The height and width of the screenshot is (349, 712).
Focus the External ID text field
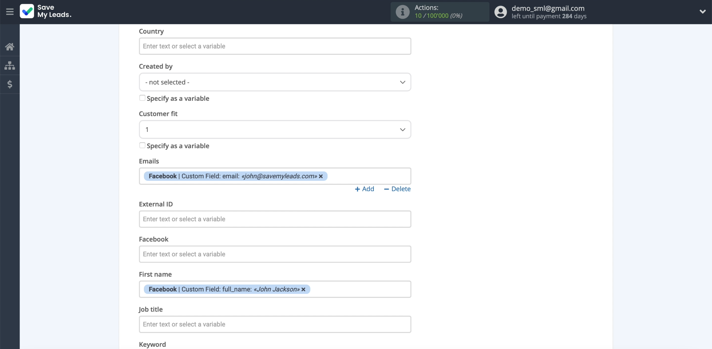[275, 219]
